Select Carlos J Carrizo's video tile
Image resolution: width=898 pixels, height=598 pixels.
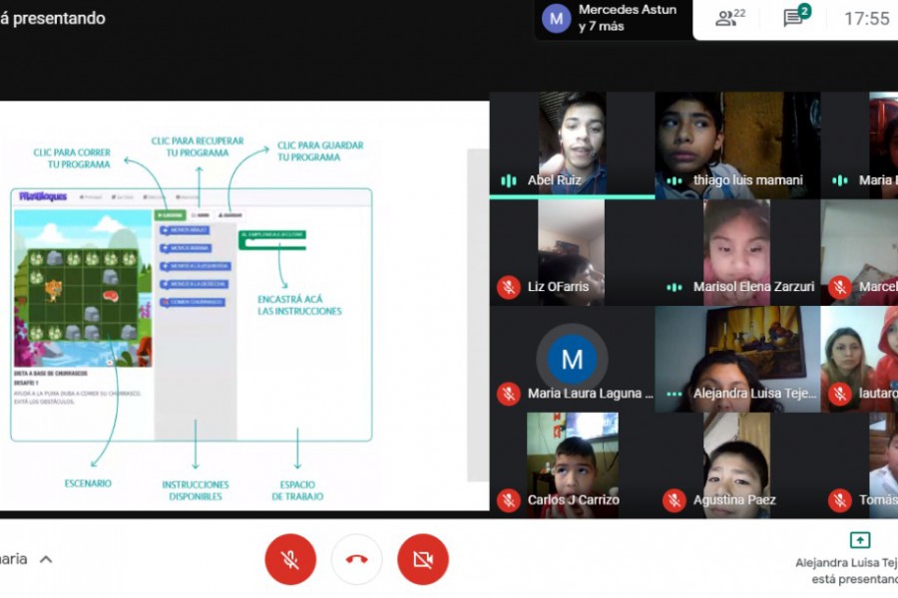572,465
